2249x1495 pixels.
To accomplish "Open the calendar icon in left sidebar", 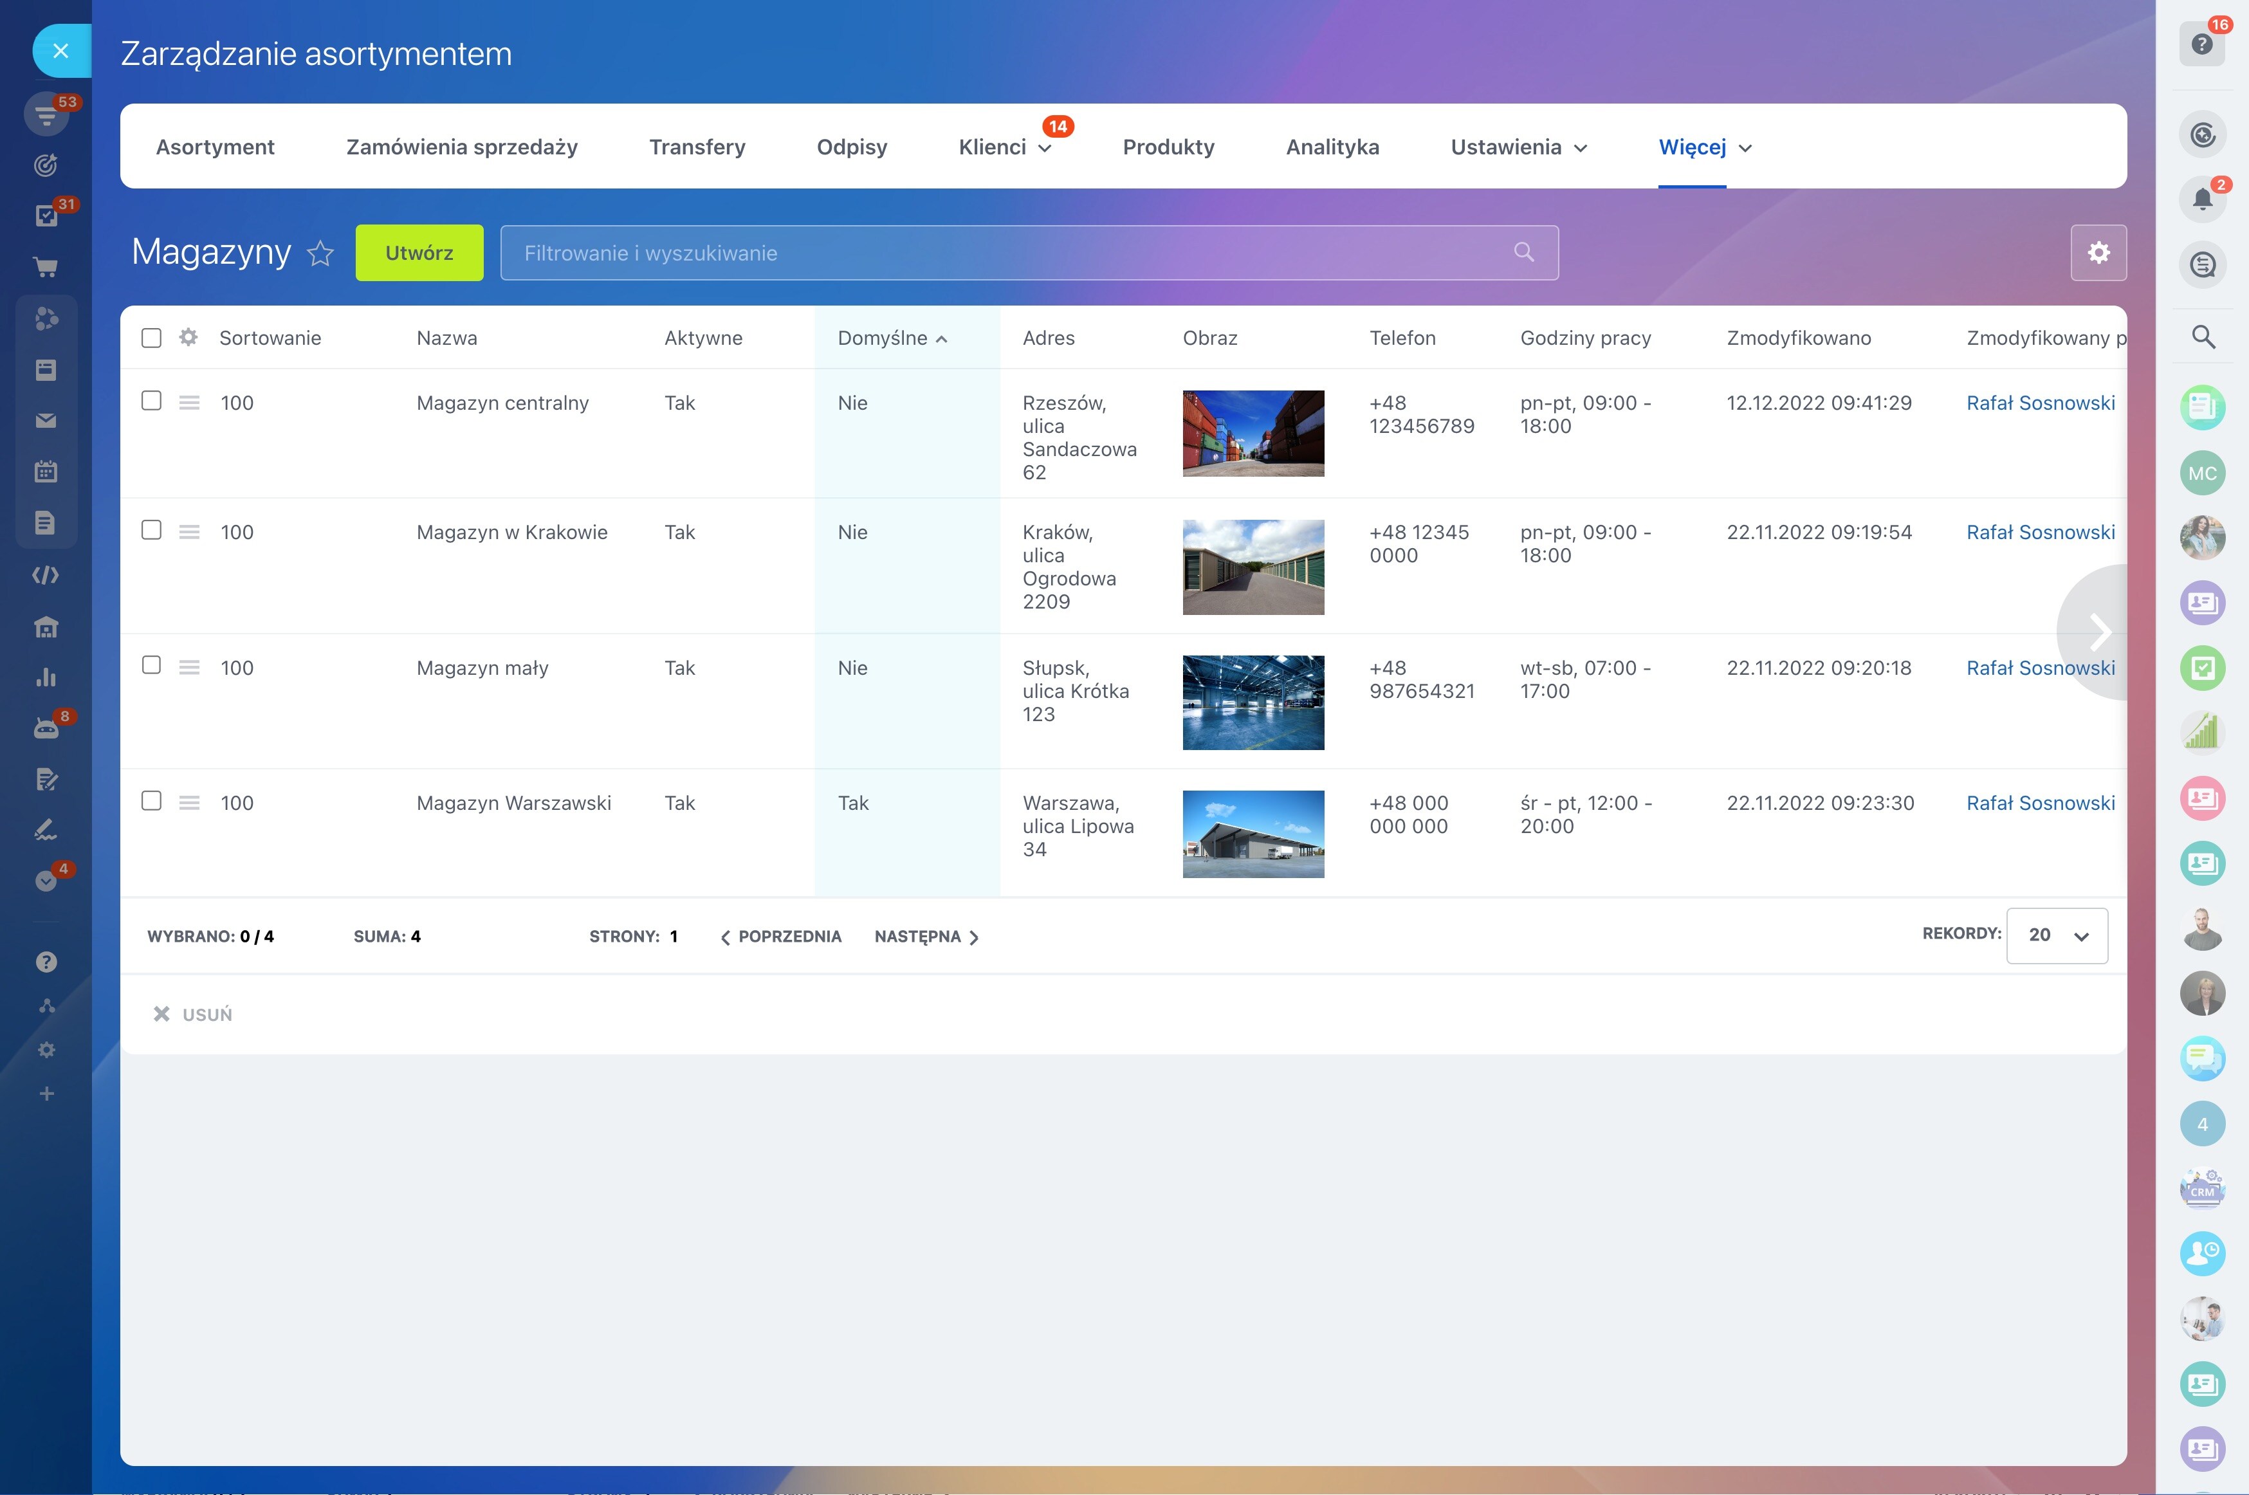I will click(x=46, y=471).
